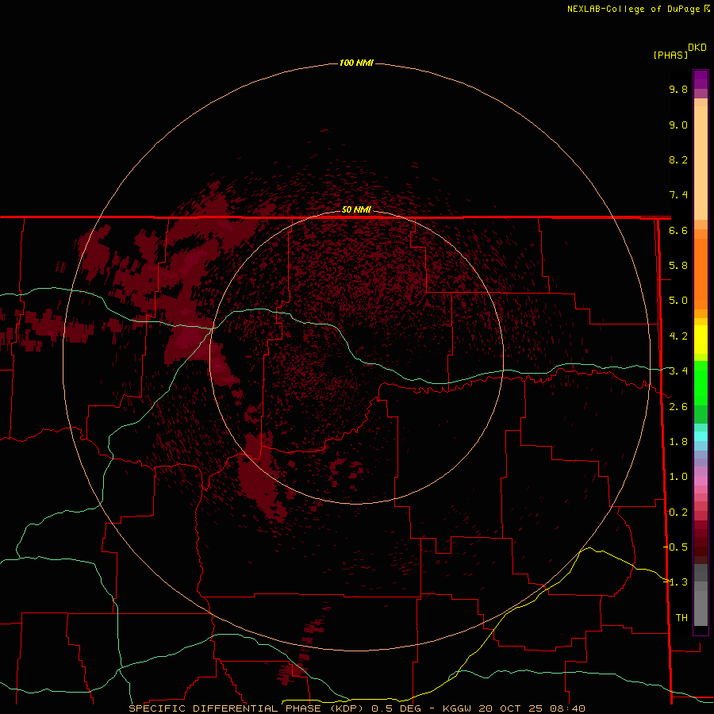The height and width of the screenshot is (714, 714).
Task: Click the SPECIFIC DIFFERENTIAL PHASE (KDP) caption
Action: [x=246, y=708]
